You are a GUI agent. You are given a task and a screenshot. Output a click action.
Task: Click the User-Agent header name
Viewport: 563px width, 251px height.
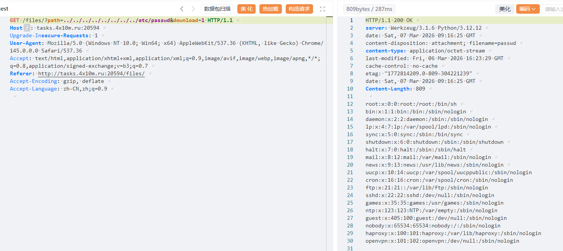tap(27, 43)
